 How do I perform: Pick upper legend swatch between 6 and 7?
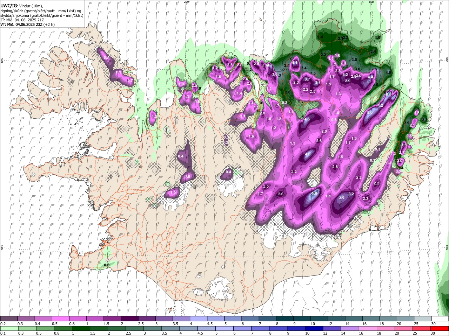tap(250, 319)
